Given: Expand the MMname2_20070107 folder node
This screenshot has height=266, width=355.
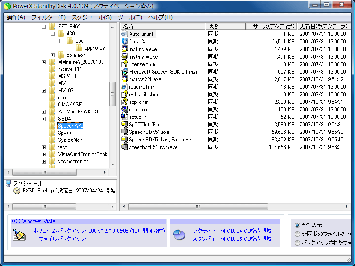Looking at the screenshot, I should (43, 62).
